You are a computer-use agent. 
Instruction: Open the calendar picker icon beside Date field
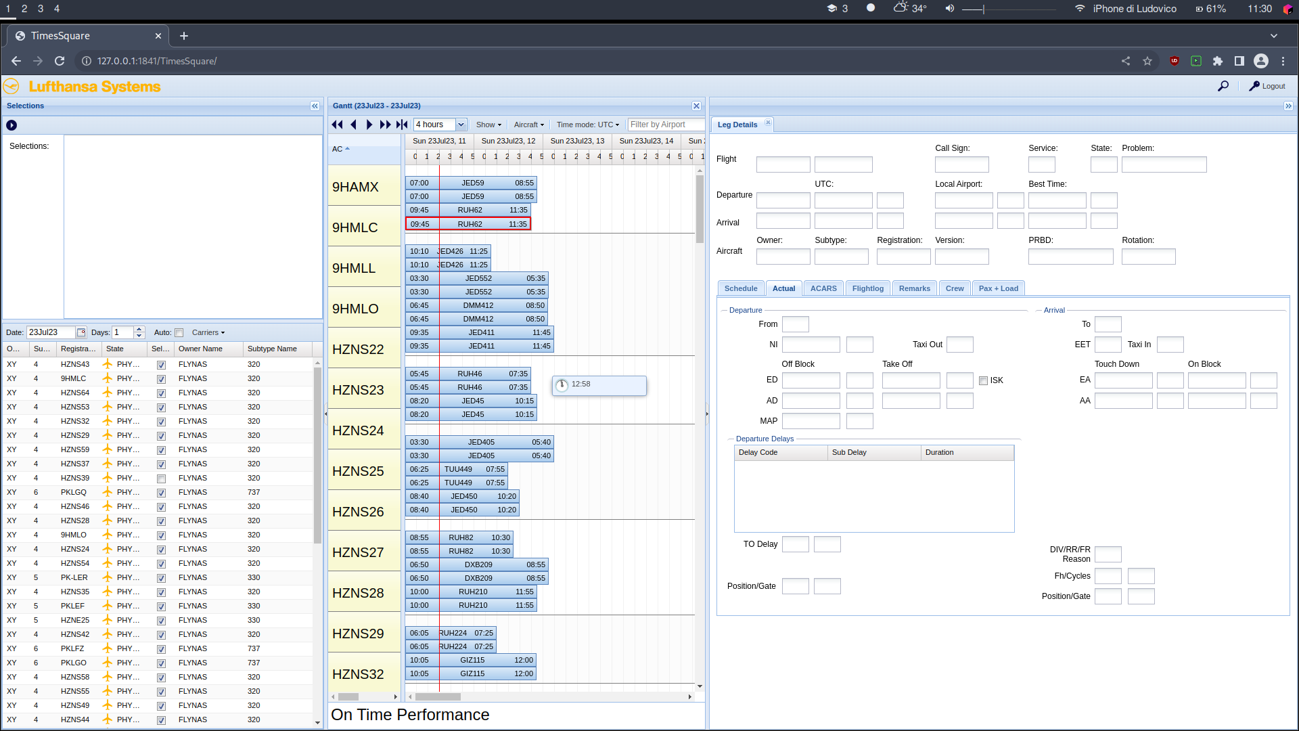tap(81, 332)
